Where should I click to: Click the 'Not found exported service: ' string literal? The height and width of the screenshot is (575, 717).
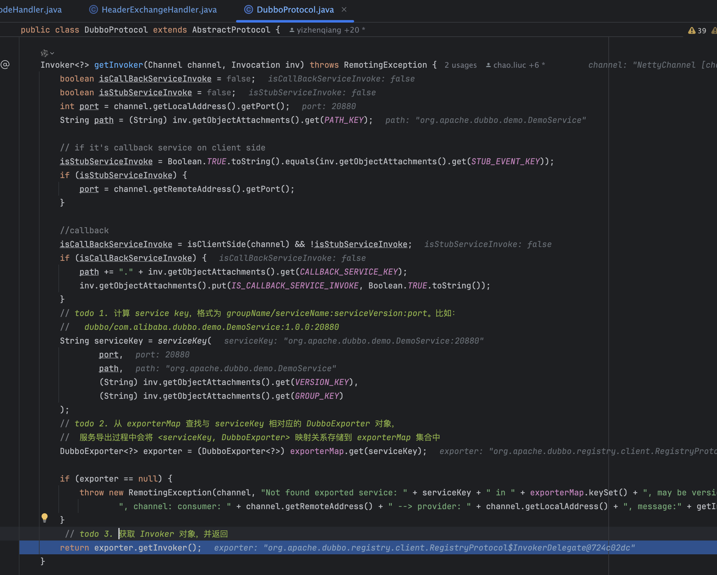point(334,493)
